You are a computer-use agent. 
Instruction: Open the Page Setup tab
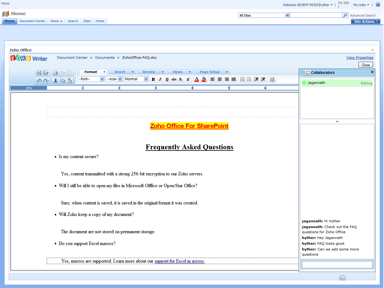[209, 72]
